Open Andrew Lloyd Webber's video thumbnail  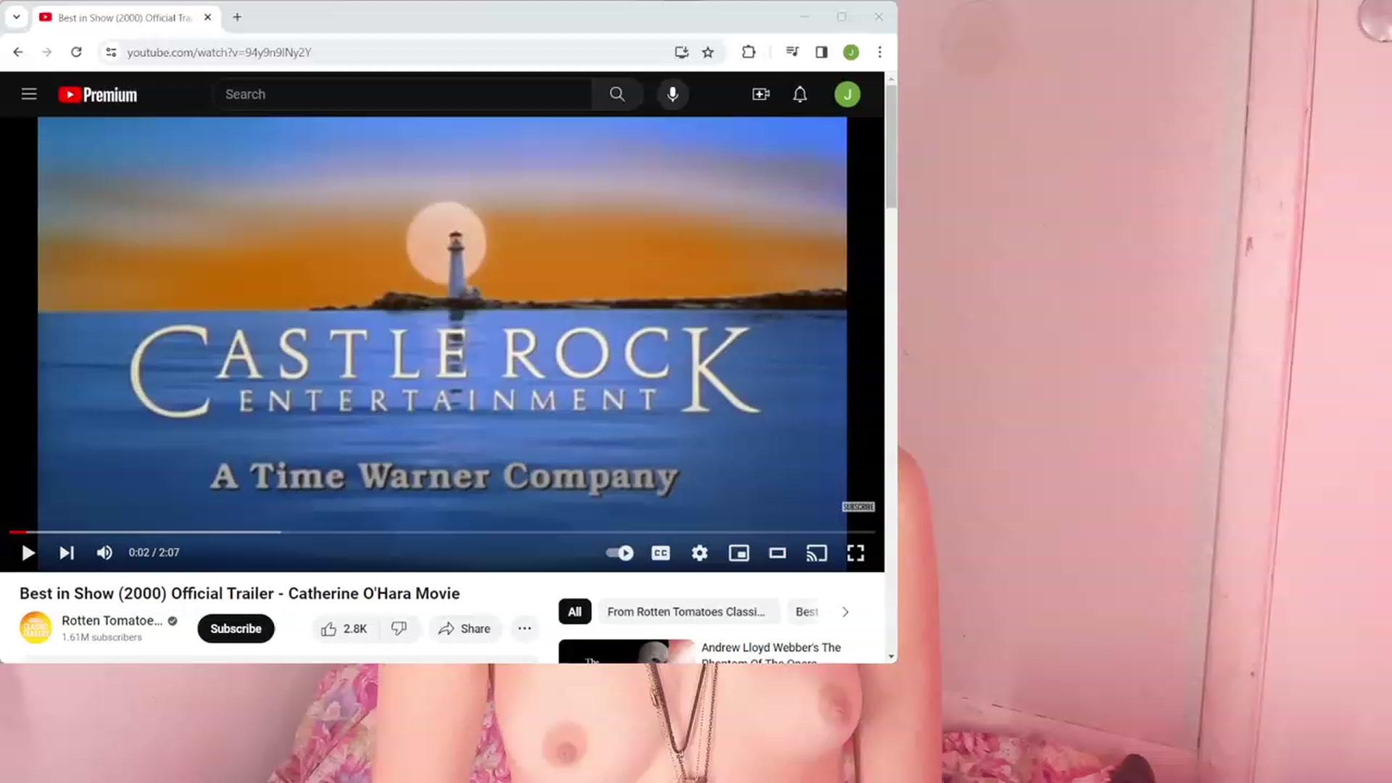[x=626, y=651]
